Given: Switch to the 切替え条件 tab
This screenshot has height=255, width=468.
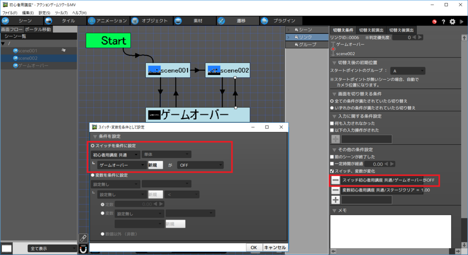Looking at the screenshot, I should (343, 31).
